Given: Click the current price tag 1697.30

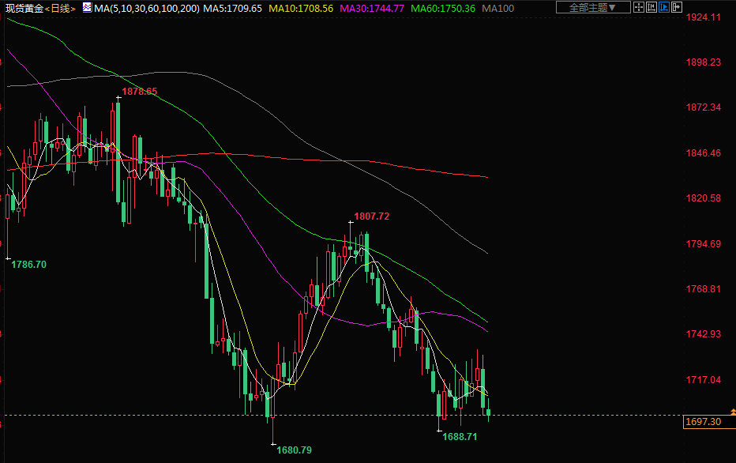Looking at the screenshot, I should (x=704, y=423).
